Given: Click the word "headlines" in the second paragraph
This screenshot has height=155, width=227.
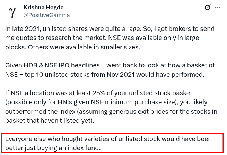Looking at the screenshot, I should click(x=86, y=65).
